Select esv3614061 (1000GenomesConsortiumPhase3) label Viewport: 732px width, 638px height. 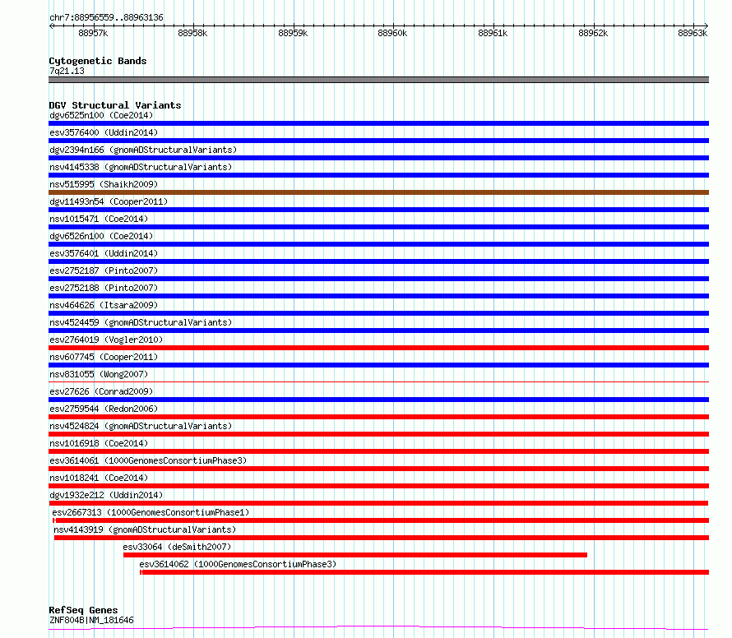pyautogui.click(x=148, y=460)
